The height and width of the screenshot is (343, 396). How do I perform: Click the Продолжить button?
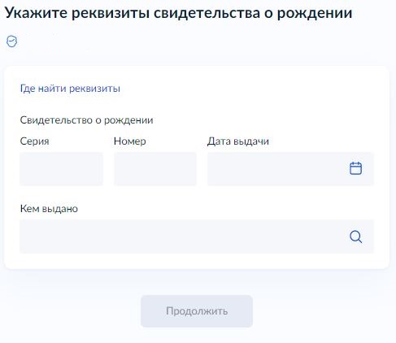click(197, 311)
